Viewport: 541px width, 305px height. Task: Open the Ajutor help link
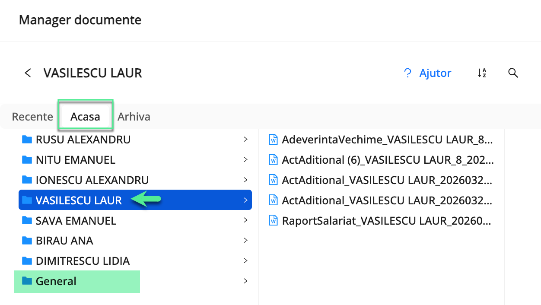coord(435,73)
